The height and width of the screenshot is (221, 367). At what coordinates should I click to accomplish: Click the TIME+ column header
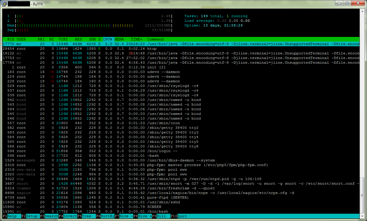[136, 39]
